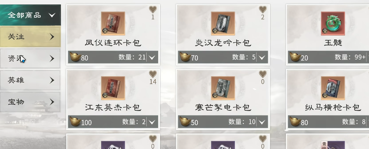
Task: Toggle the heart favorite on 炎汉龙吟卡包
Action: tap(263, 10)
